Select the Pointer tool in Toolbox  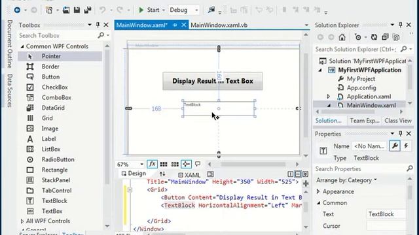[60, 56]
